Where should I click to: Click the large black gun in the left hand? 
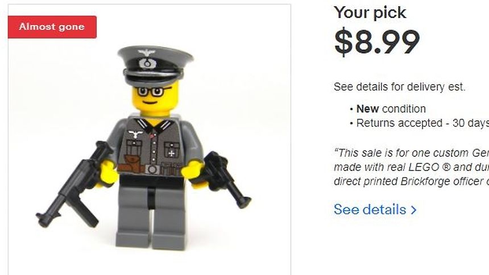(x=74, y=185)
